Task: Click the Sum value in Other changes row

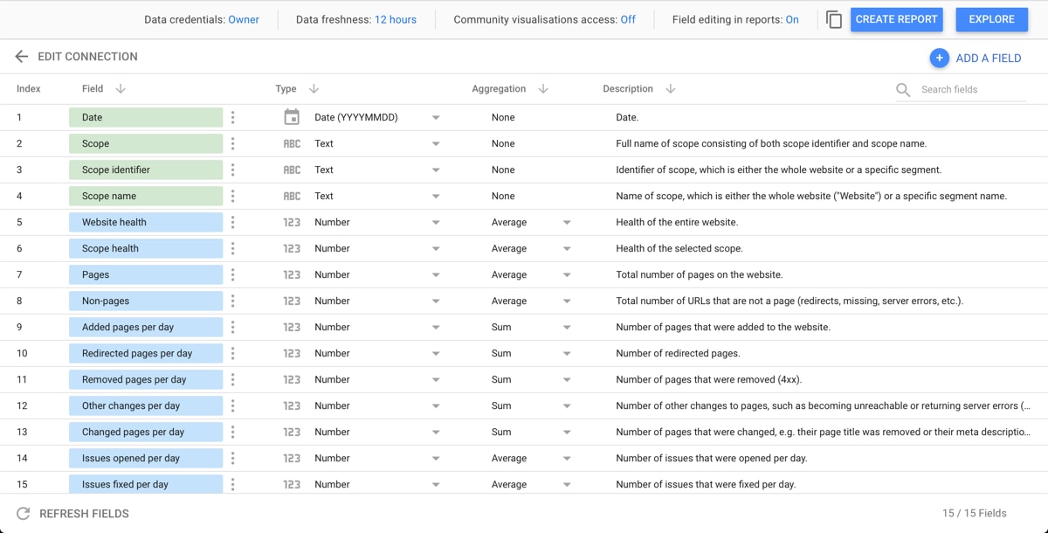Action: pyautogui.click(x=501, y=405)
